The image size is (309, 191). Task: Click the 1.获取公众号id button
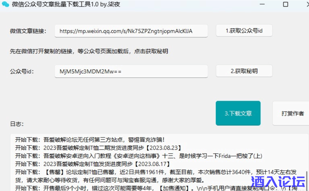pos(244,31)
